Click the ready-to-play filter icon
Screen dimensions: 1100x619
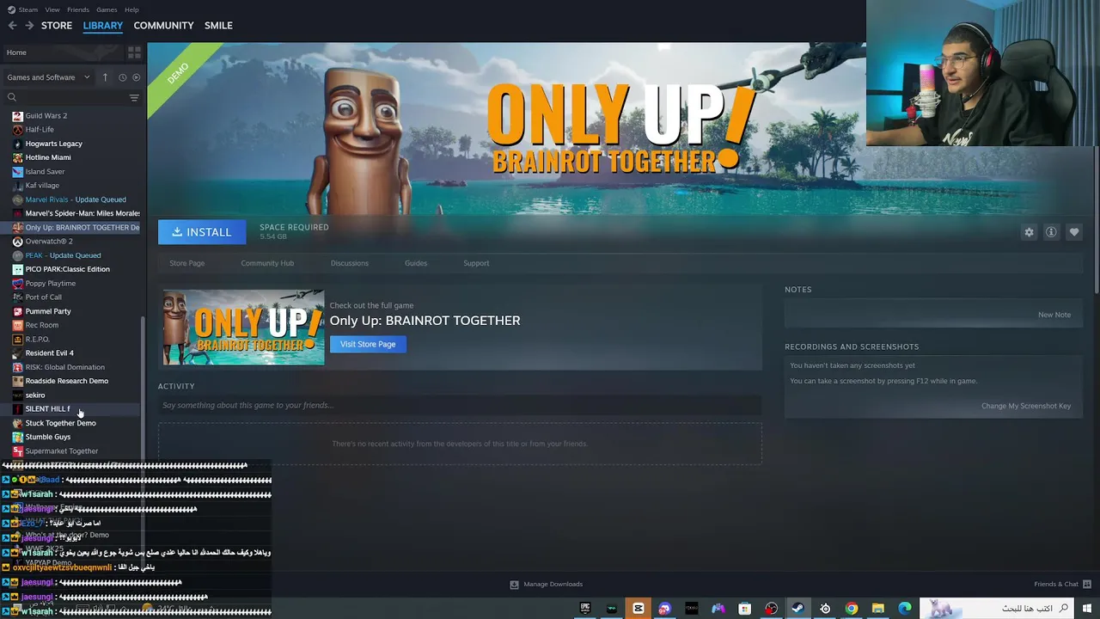pos(136,77)
